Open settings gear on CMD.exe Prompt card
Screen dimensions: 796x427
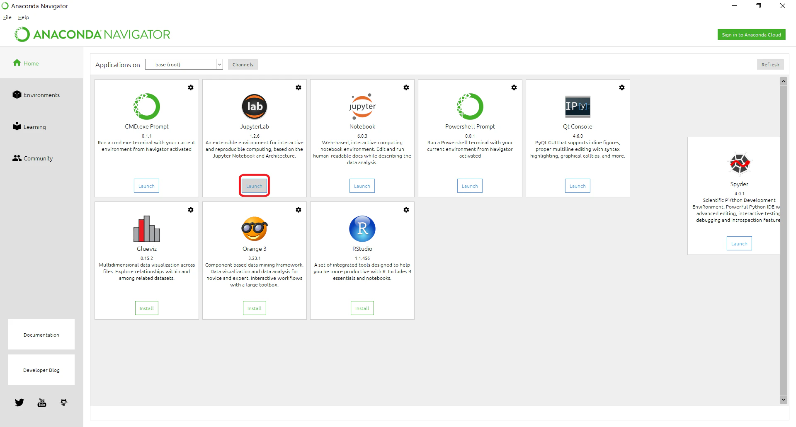click(x=191, y=87)
